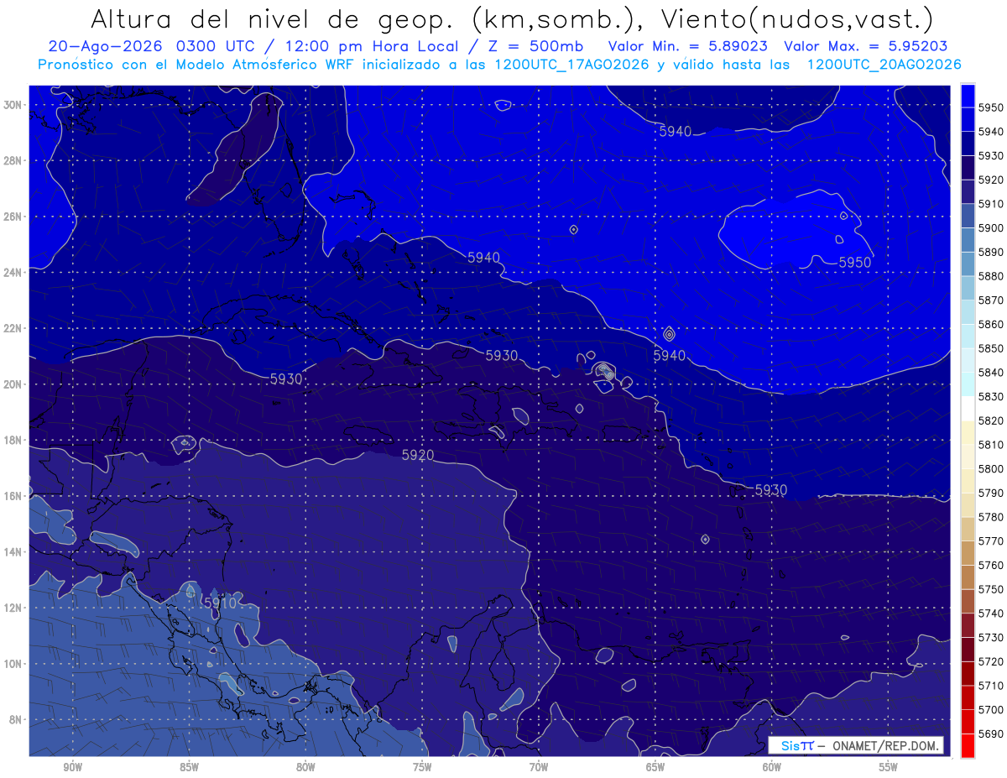Screen dimensions: 1007x778
Task: Click the 'Valor Min. = 5.89023' text
Action: point(688,47)
